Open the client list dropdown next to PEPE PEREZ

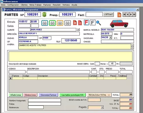[x=78, y=30]
